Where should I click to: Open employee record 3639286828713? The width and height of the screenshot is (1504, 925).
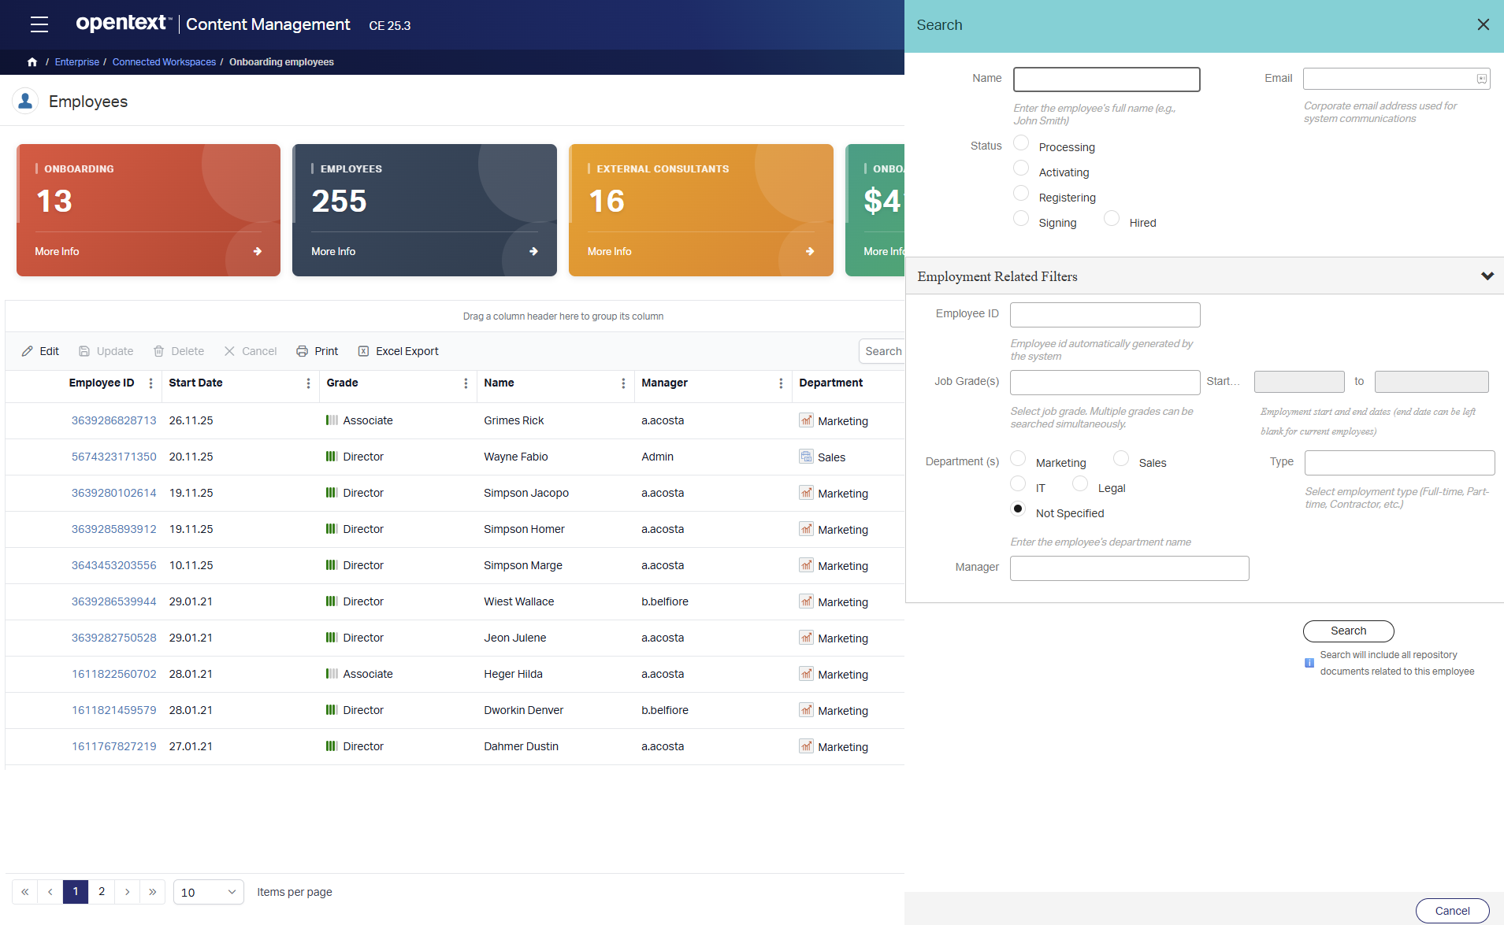[x=113, y=420]
